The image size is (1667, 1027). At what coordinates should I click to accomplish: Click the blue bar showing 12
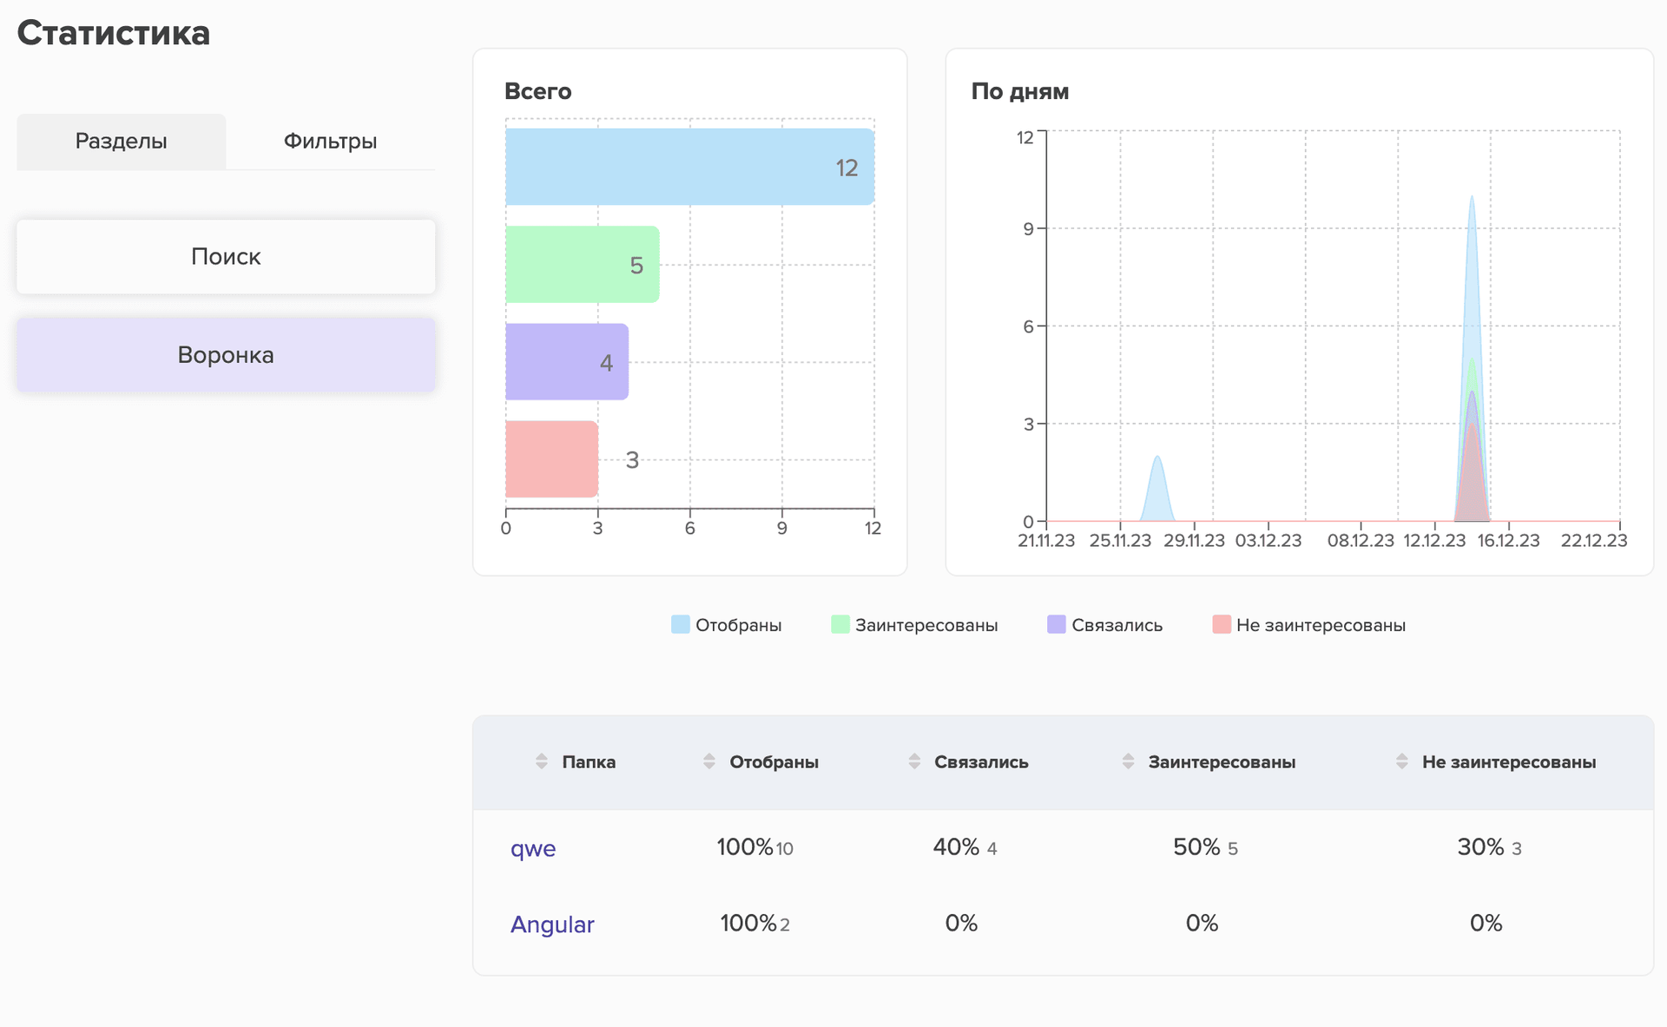point(689,167)
